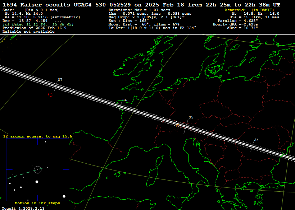Click 'Dia = 15 ±1km, 11 mas' text
The image size is (295, 210).
[x=254, y=17]
